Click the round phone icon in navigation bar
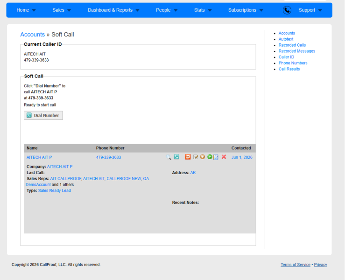 (x=287, y=10)
